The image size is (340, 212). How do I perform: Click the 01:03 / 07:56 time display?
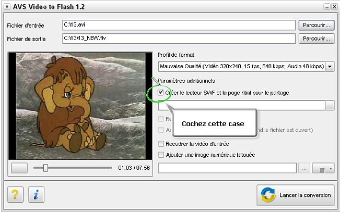pos(134,168)
